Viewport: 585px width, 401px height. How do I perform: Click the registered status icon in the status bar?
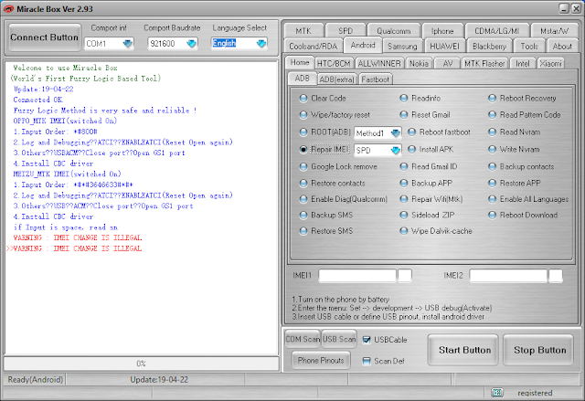pos(497,393)
